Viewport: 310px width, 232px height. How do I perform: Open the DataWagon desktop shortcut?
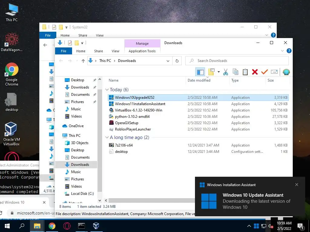pos(12,42)
